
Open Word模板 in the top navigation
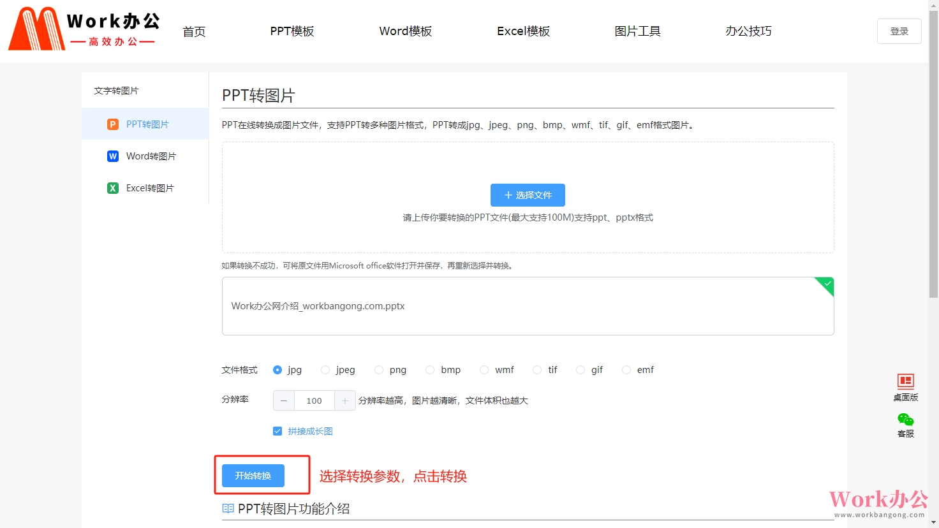point(406,31)
